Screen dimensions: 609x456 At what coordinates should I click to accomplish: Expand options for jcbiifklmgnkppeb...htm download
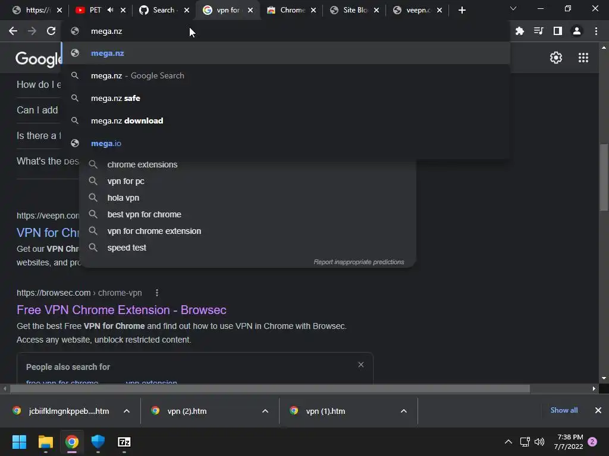point(127,411)
